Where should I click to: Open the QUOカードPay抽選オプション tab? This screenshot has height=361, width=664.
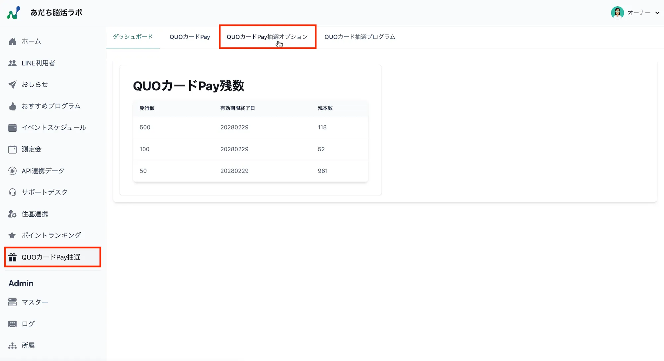tap(267, 37)
